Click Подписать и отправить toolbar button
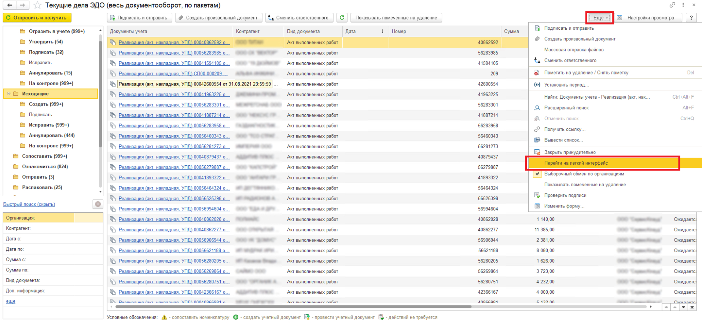Image resolution: width=702 pixels, height=323 pixels. [x=139, y=18]
